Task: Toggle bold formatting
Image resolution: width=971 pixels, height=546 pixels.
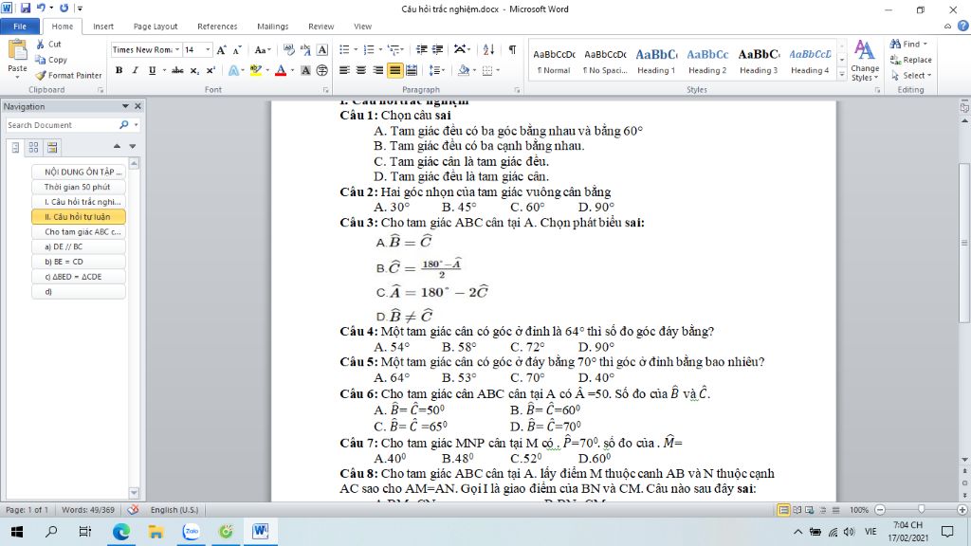Action: 119,70
